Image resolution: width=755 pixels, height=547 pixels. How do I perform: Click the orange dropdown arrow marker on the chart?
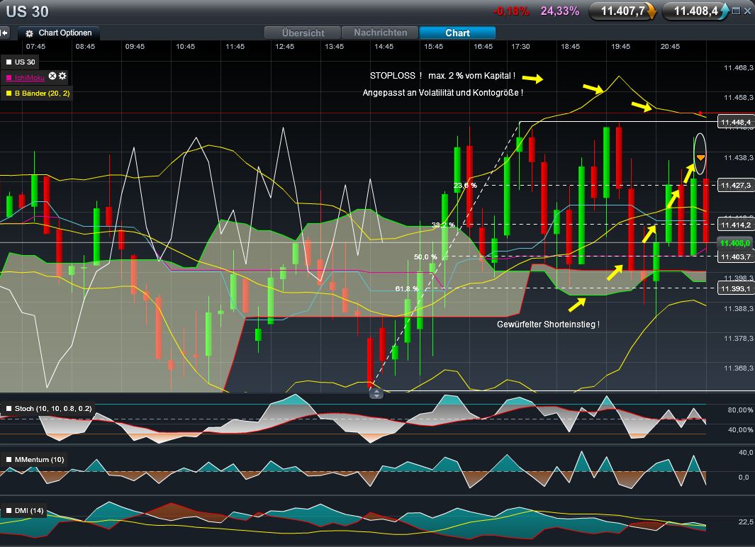[x=699, y=156]
